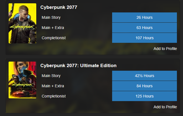Click Add to Profile for Cyberpunk 2077
Screen dimensions: 183x116
point(165,49)
